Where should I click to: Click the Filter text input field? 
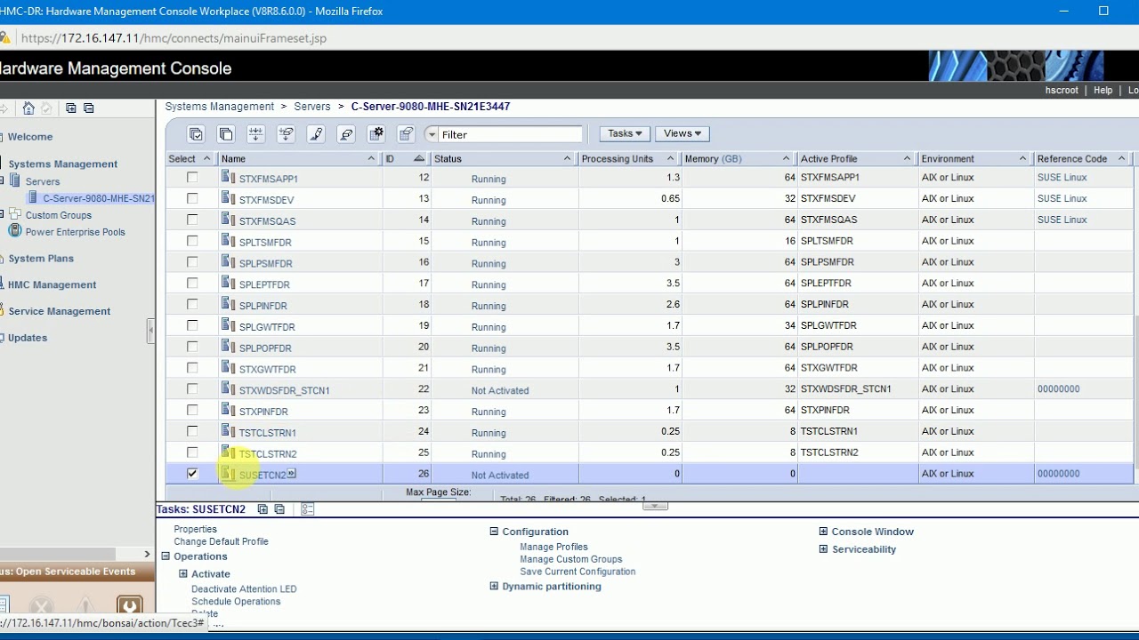click(511, 135)
